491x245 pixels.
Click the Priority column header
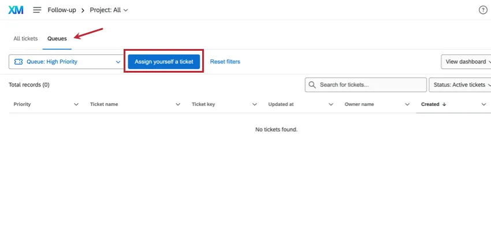point(22,104)
